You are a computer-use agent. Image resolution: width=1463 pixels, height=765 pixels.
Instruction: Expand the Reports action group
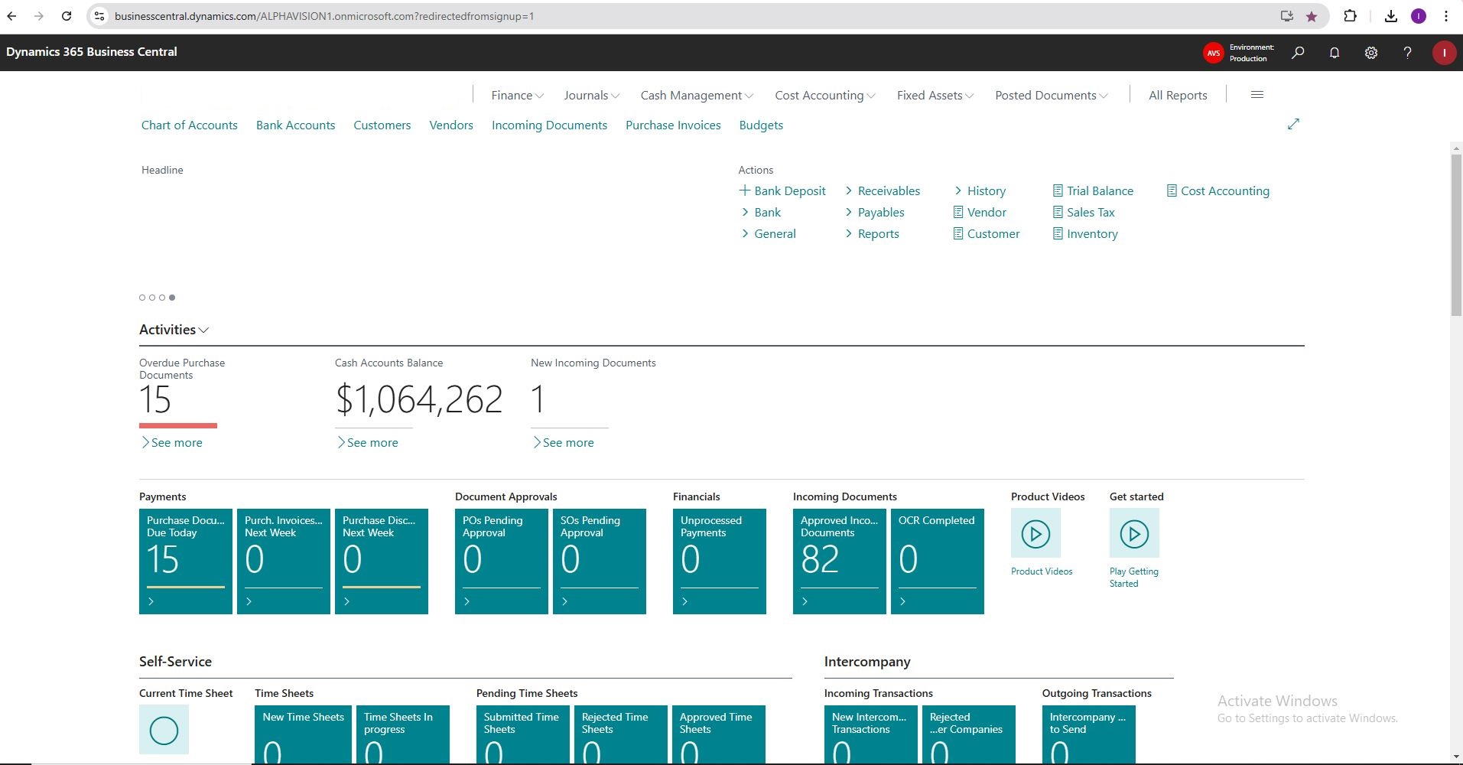click(x=872, y=233)
